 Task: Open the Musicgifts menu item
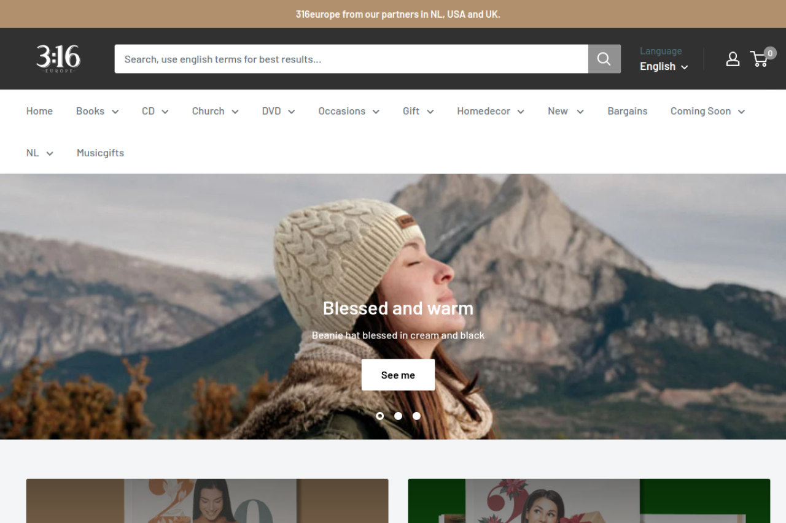click(100, 153)
